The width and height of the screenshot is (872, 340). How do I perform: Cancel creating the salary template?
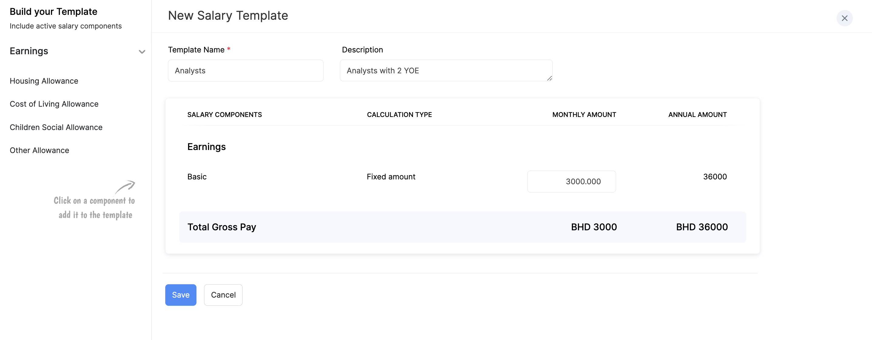pyautogui.click(x=223, y=295)
